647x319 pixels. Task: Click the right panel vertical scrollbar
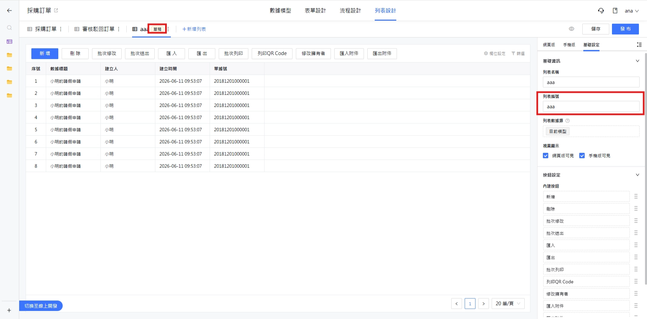tap(645, 169)
